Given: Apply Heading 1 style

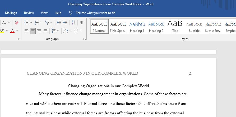Looking at the screenshot, I should (137, 26).
